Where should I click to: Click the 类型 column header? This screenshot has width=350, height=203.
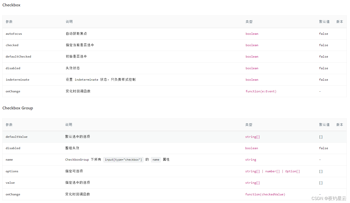click(249, 22)
